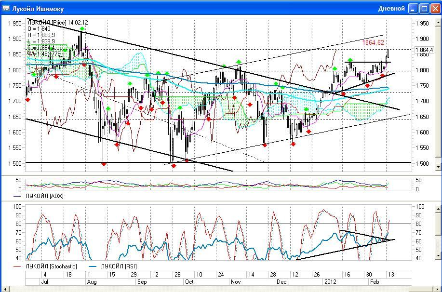Image resolution: width=442 pixels, height=292 pixels.
Task: Click the high value H = 1 866,9
Action: point(41,35)
